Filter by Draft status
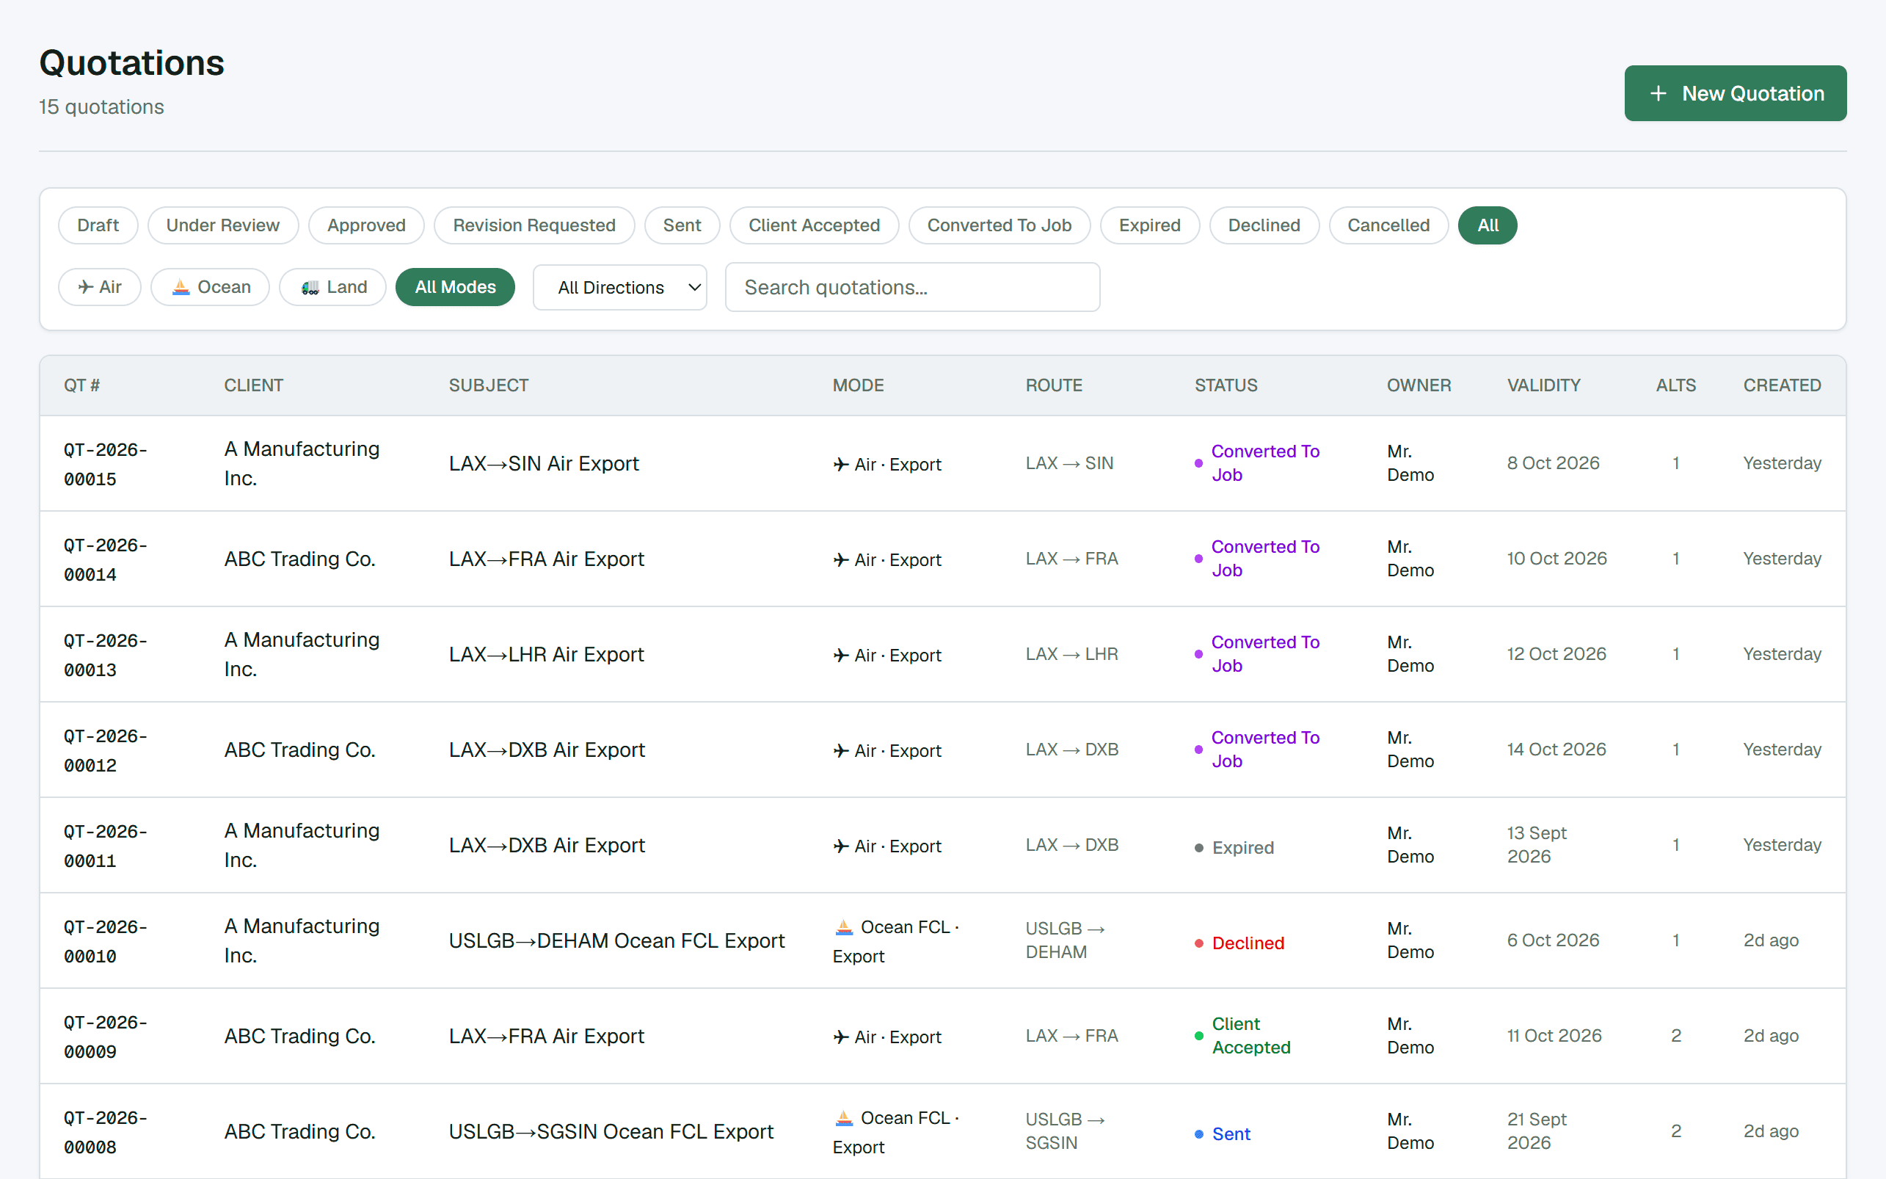This screenshot has height=1179, width=1886. point(98,225)
